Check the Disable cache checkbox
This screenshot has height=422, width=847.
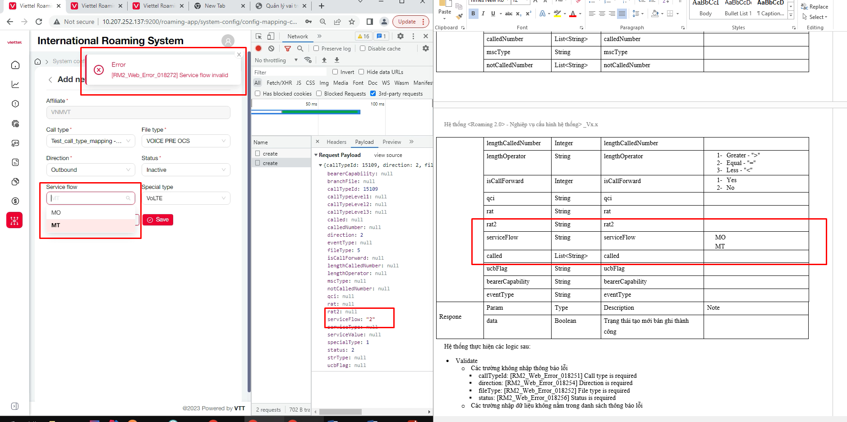(363, 48)
